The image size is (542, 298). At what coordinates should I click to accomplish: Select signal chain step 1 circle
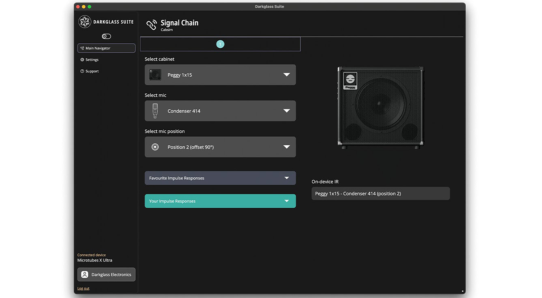click(x=220, y=44)
